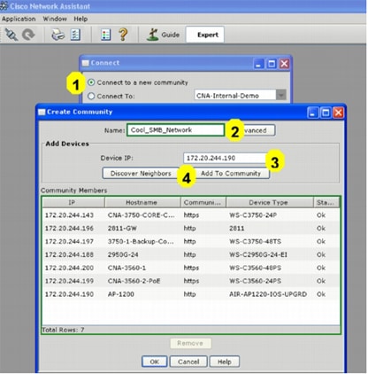This screenshot has height=374, width=368.
Task: Open the Legend icon in toolbar
Action: 105,35
